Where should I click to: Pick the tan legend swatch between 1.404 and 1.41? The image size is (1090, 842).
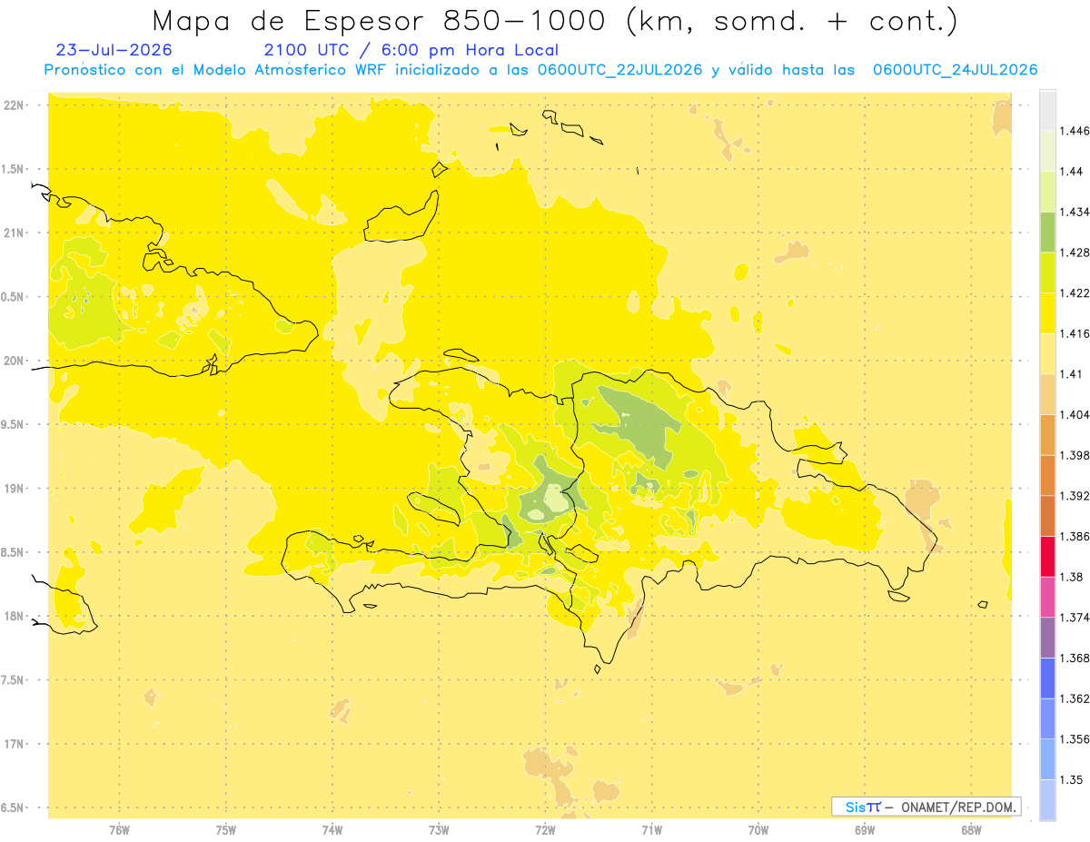[1047, 394]
